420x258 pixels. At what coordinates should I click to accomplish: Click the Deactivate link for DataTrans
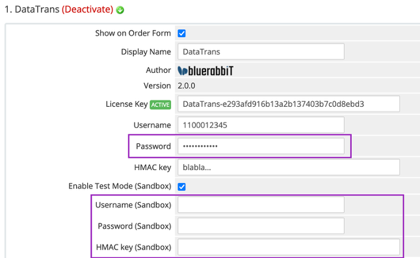tap(87, 9)
